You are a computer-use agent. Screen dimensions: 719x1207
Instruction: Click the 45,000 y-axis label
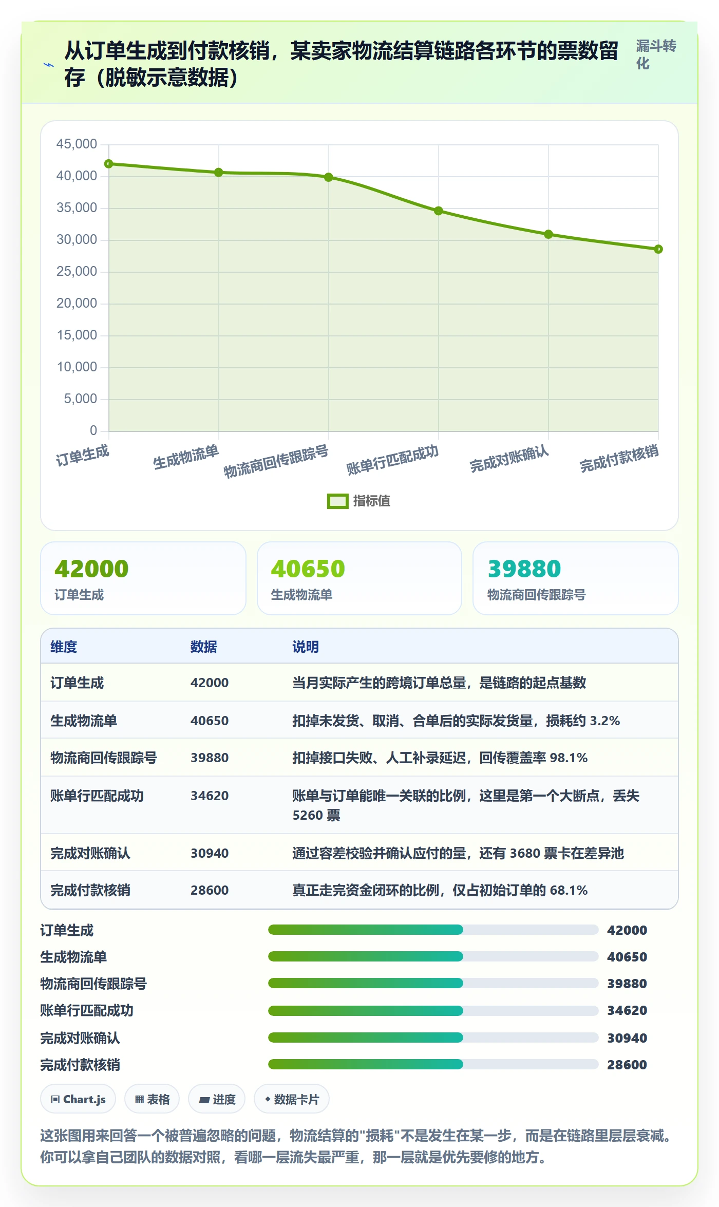point(77,144)
